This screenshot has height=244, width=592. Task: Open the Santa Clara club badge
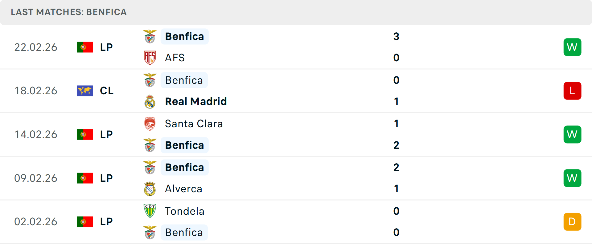point(150,124)
